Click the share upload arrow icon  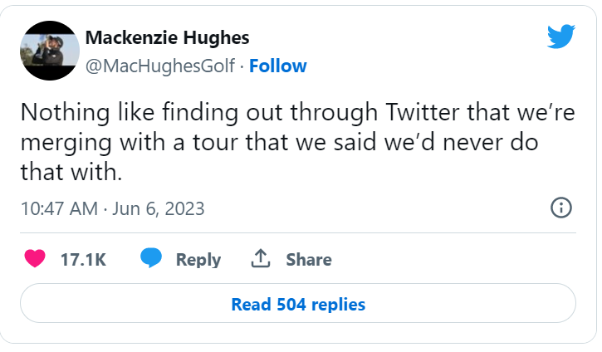click(x=261, y=259)
